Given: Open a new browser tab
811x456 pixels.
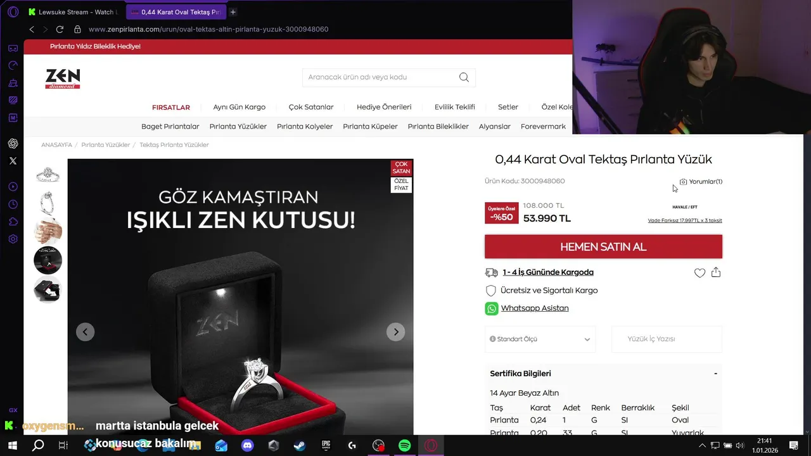Looking at the screenshot, I should point(233,12).
